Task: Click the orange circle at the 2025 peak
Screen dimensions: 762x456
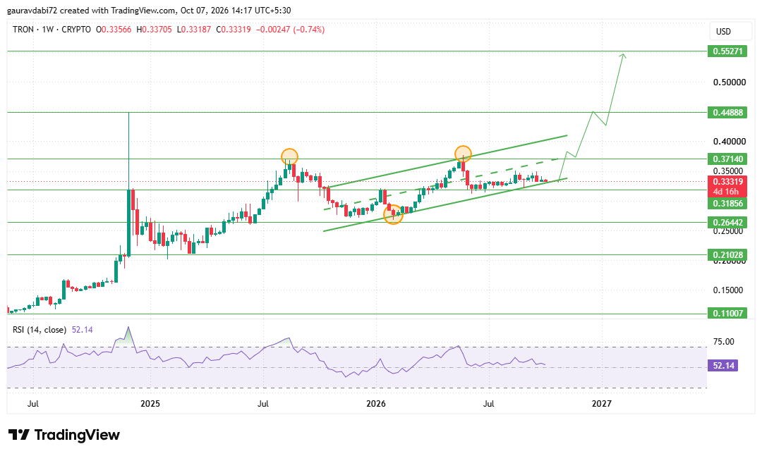Action: point(290,156)
